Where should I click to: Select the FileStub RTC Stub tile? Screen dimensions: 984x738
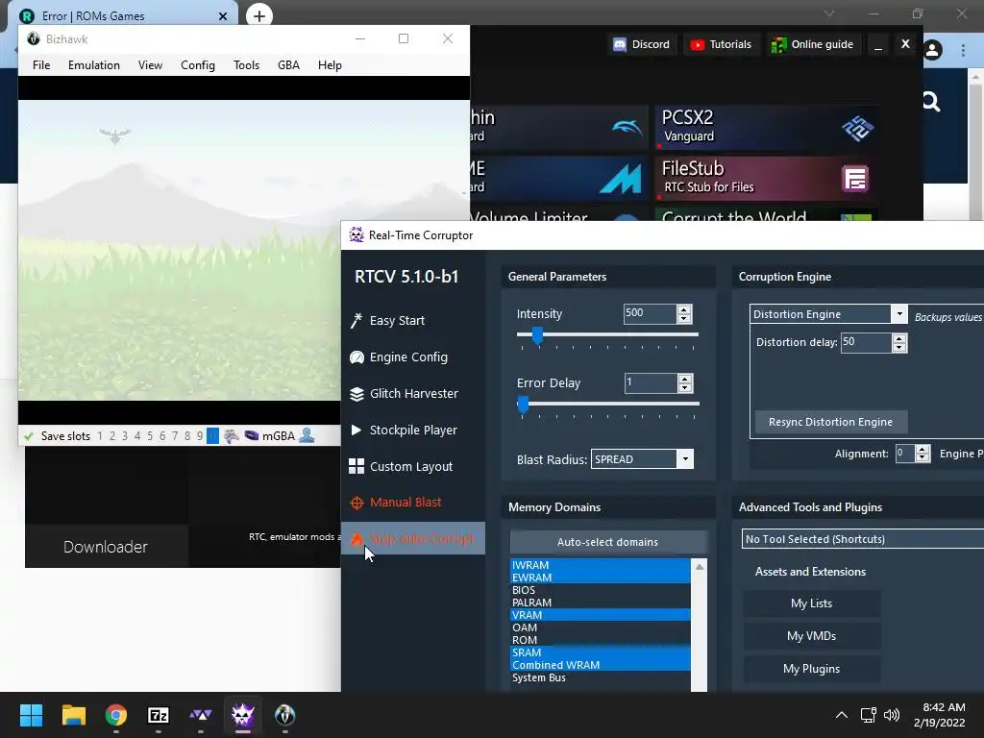tap(766, 178)
